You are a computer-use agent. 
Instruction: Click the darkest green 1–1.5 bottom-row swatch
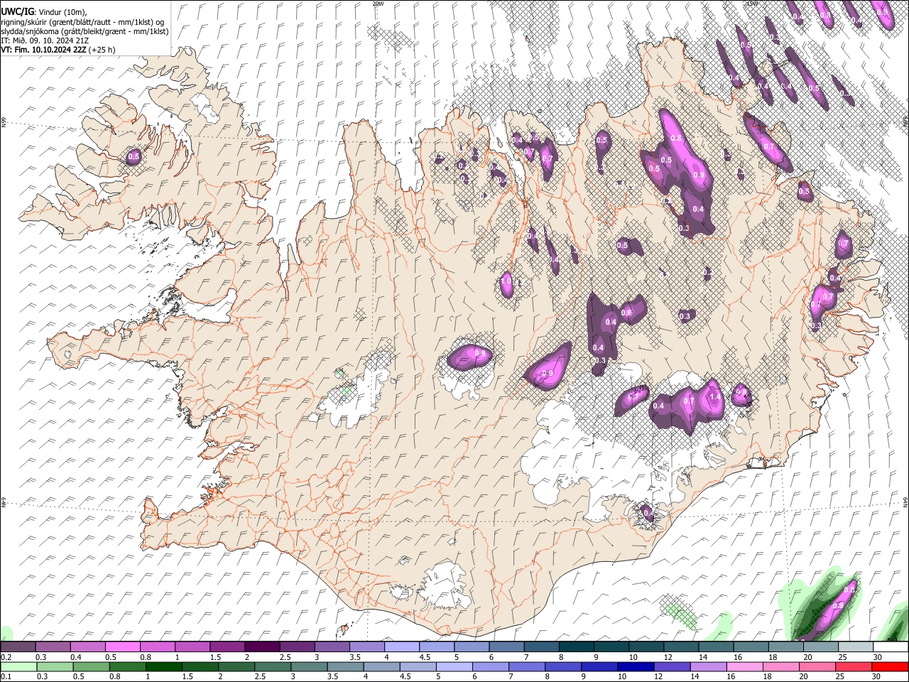164,666
